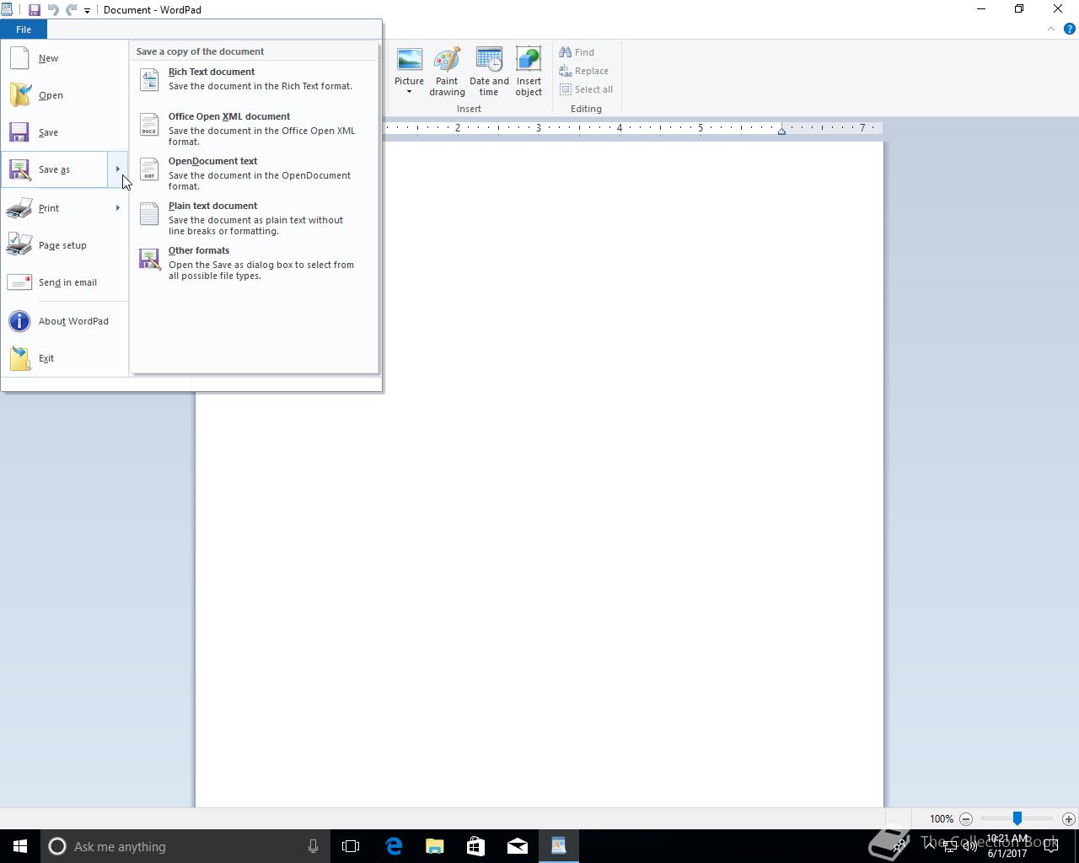Click the File tab button

pos(24,29)
